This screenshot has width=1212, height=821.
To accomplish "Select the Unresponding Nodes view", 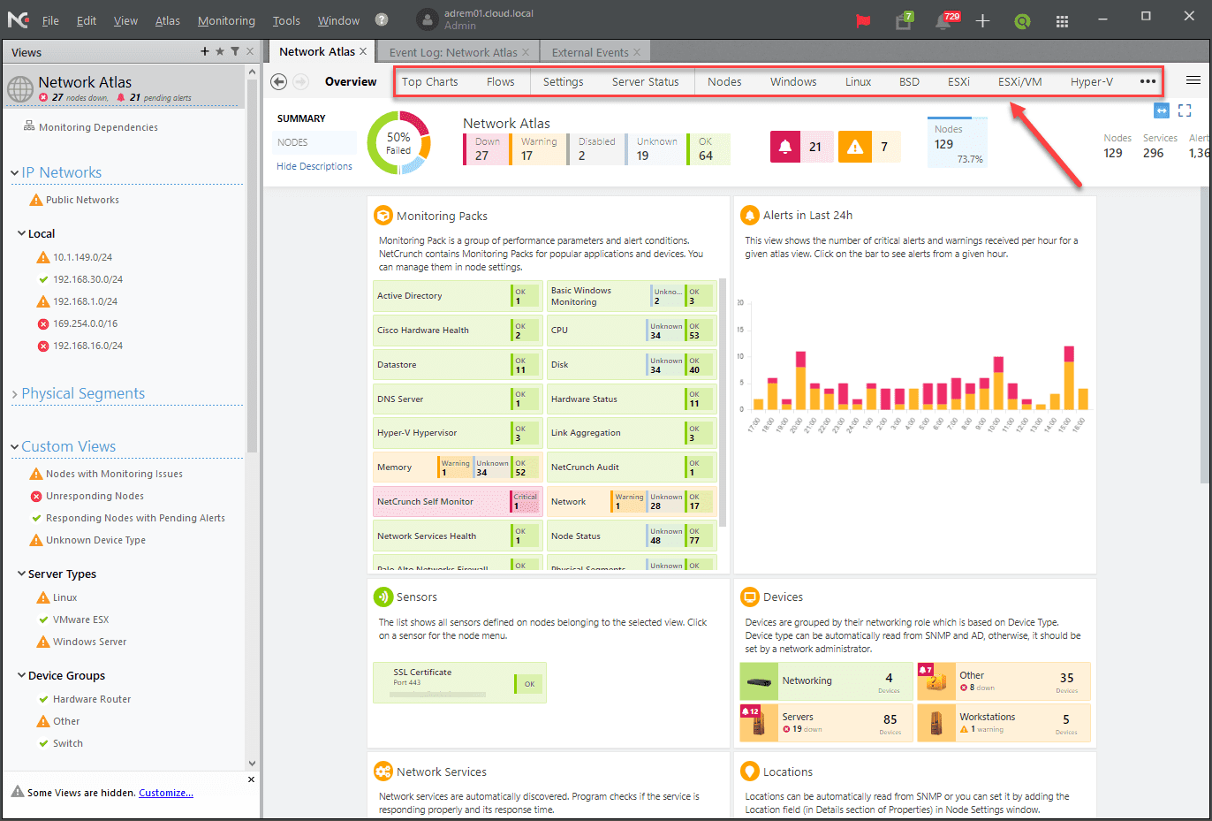I will 95,496.
